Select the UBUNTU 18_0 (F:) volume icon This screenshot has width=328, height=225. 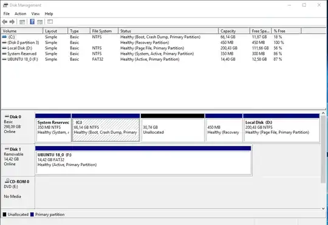[4, 59]
